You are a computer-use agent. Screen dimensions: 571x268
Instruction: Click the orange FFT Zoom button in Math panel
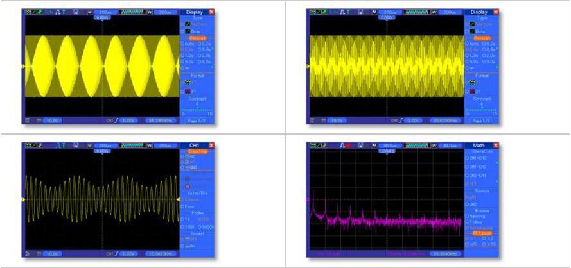(x=480, y=232)
